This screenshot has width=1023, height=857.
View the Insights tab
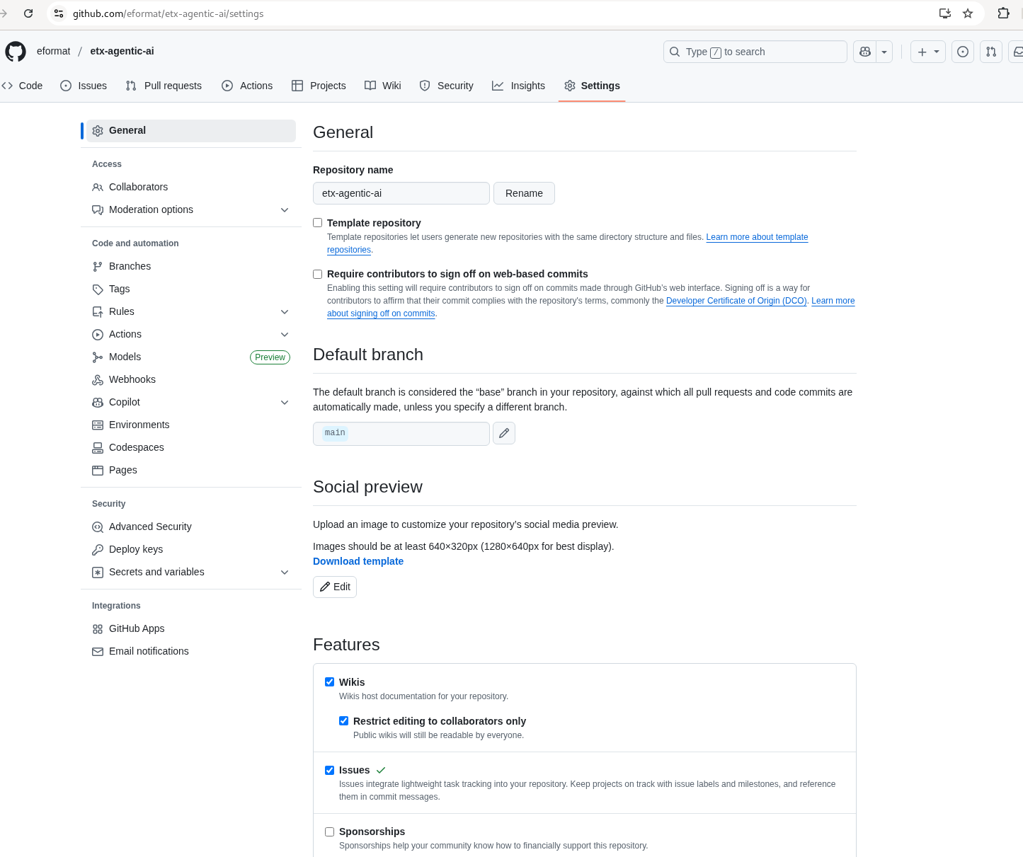click(519, 86)
